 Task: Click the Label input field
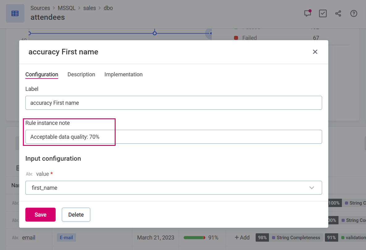(x=173, y=103)
